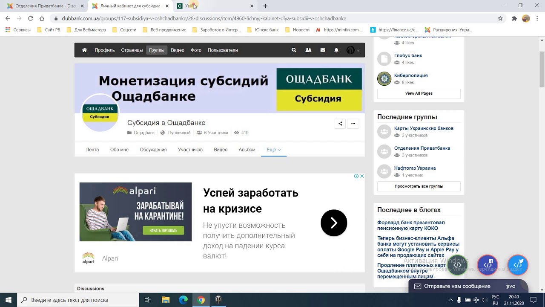
Task: Open Фото in the site menu
Action: click(x=196, y=50)
